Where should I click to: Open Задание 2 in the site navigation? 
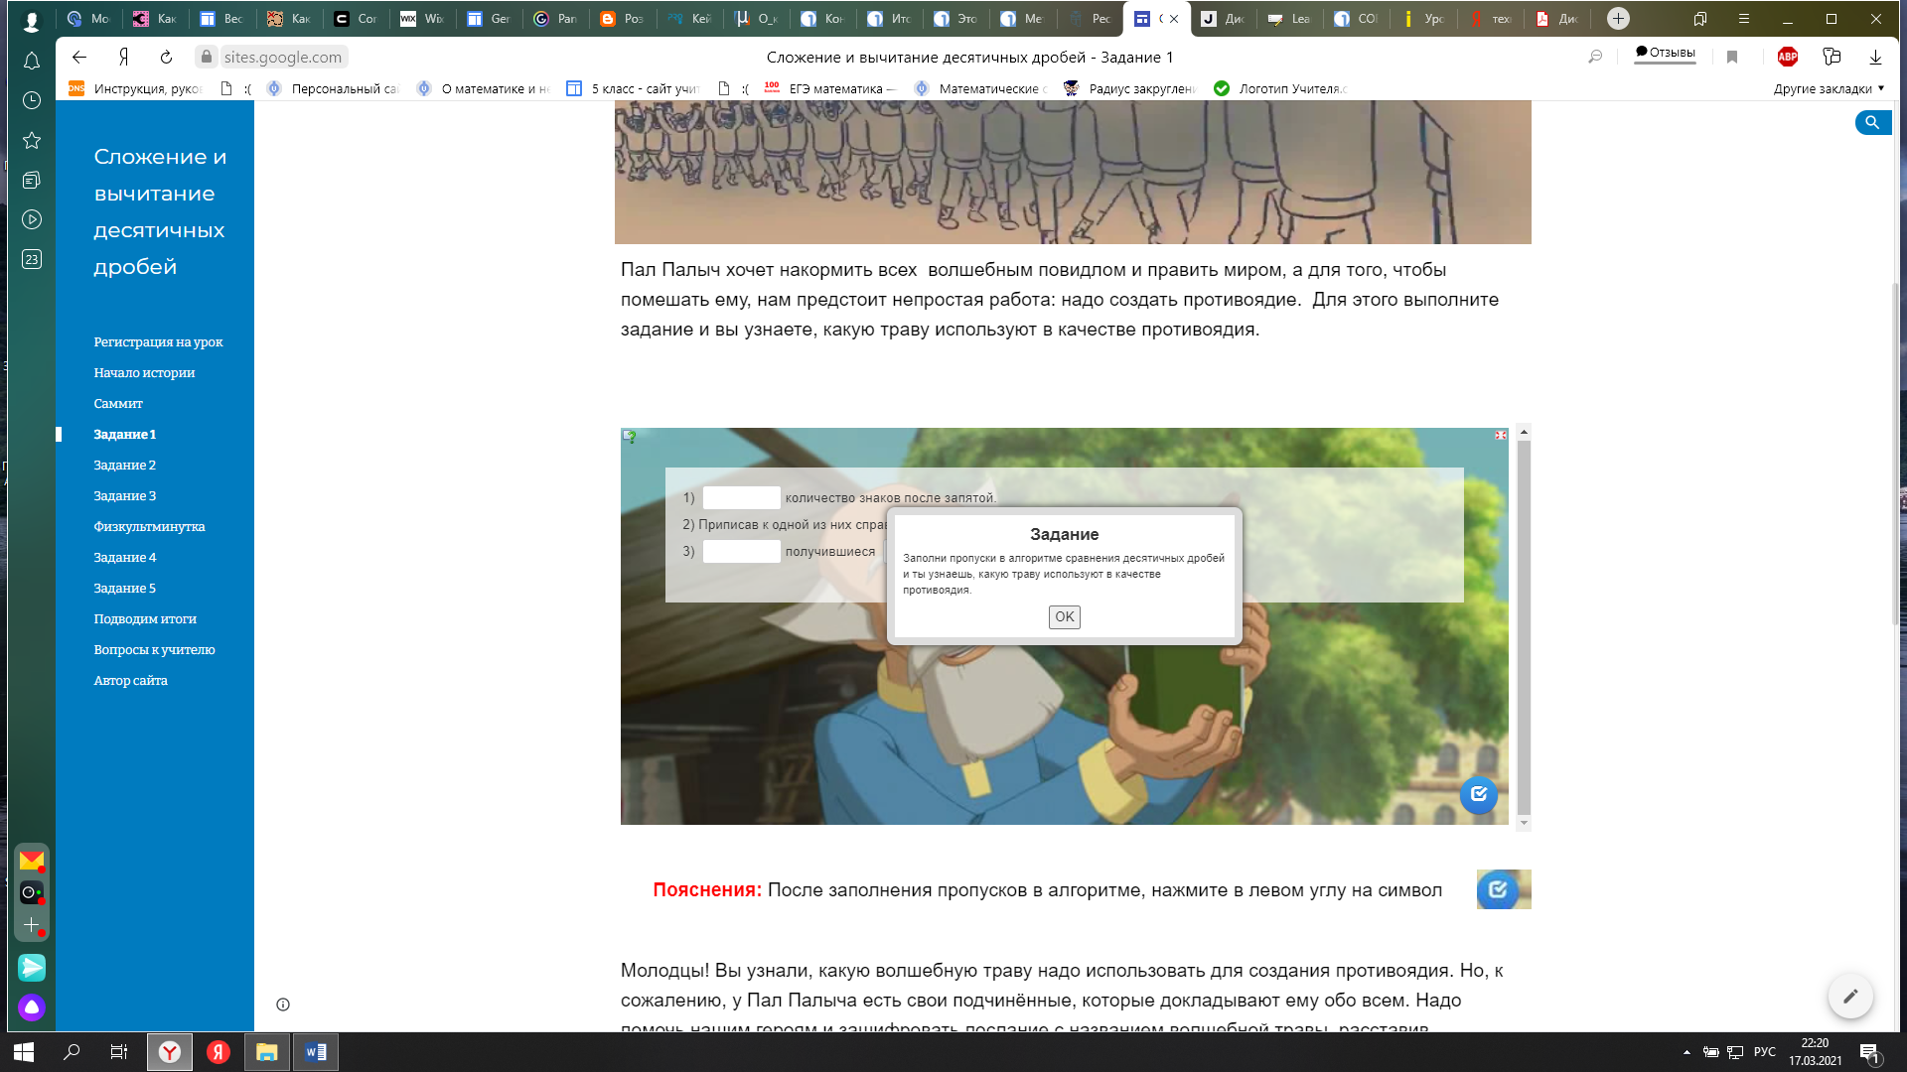point(124,465)
